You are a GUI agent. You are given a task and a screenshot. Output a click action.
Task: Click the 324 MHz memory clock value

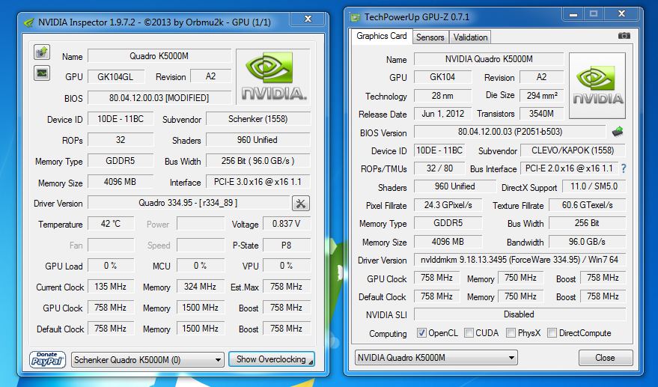click(x=200, y=287)
